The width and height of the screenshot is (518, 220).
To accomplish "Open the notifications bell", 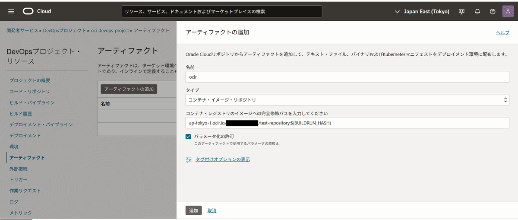I will click(477, 12).
